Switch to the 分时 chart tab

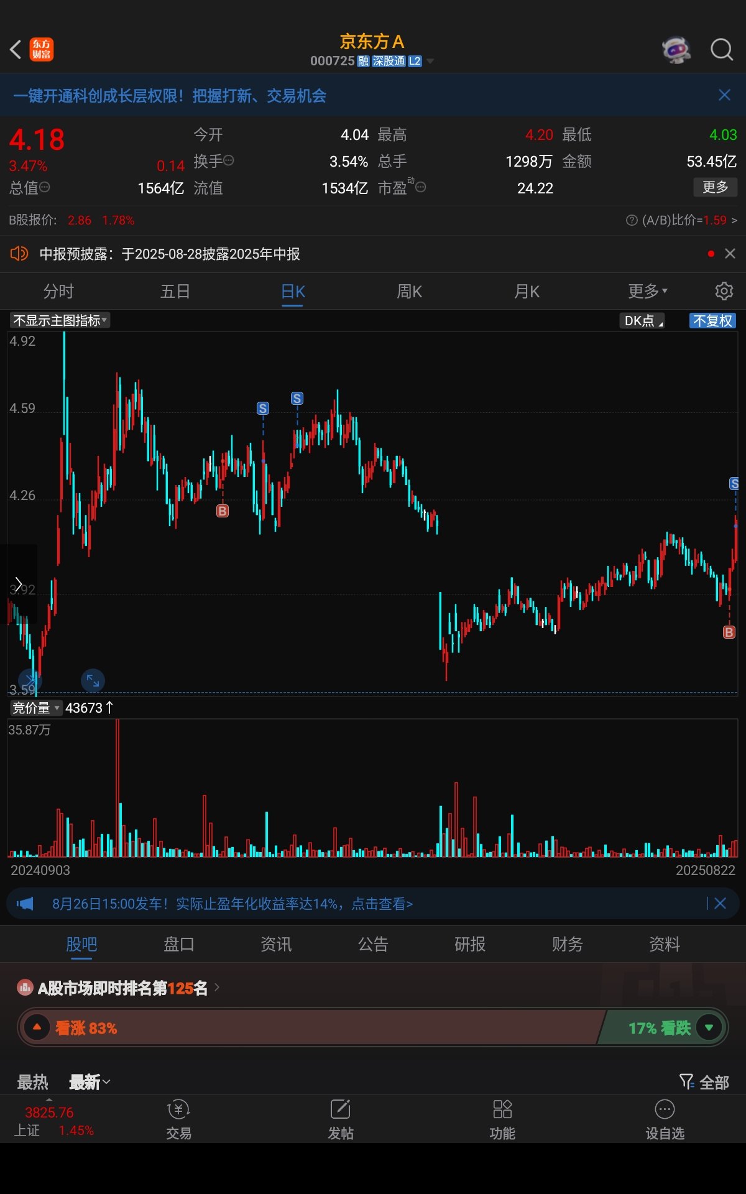point(58,291)
